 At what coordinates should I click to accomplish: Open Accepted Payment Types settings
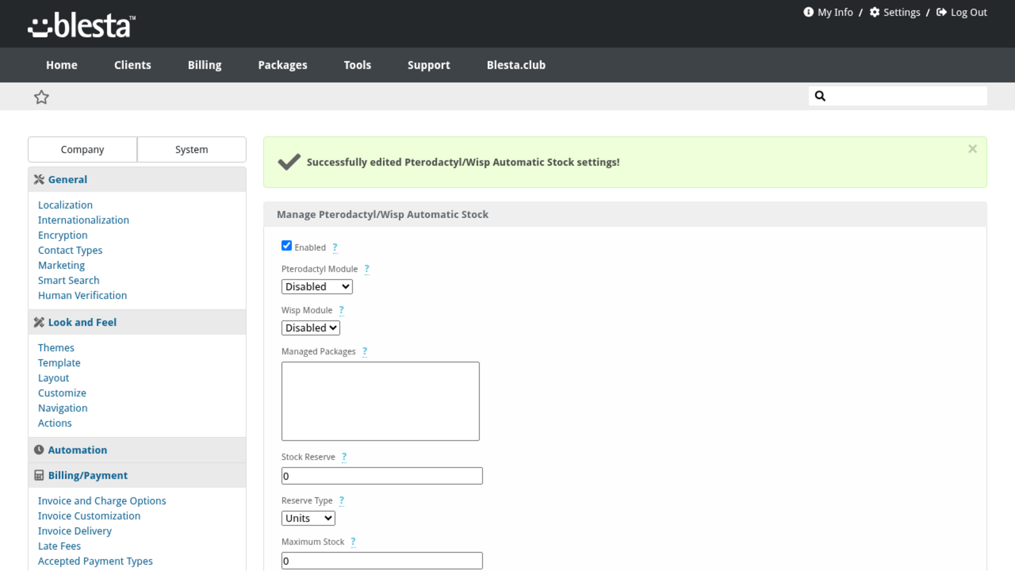click(x=95, y=561)
